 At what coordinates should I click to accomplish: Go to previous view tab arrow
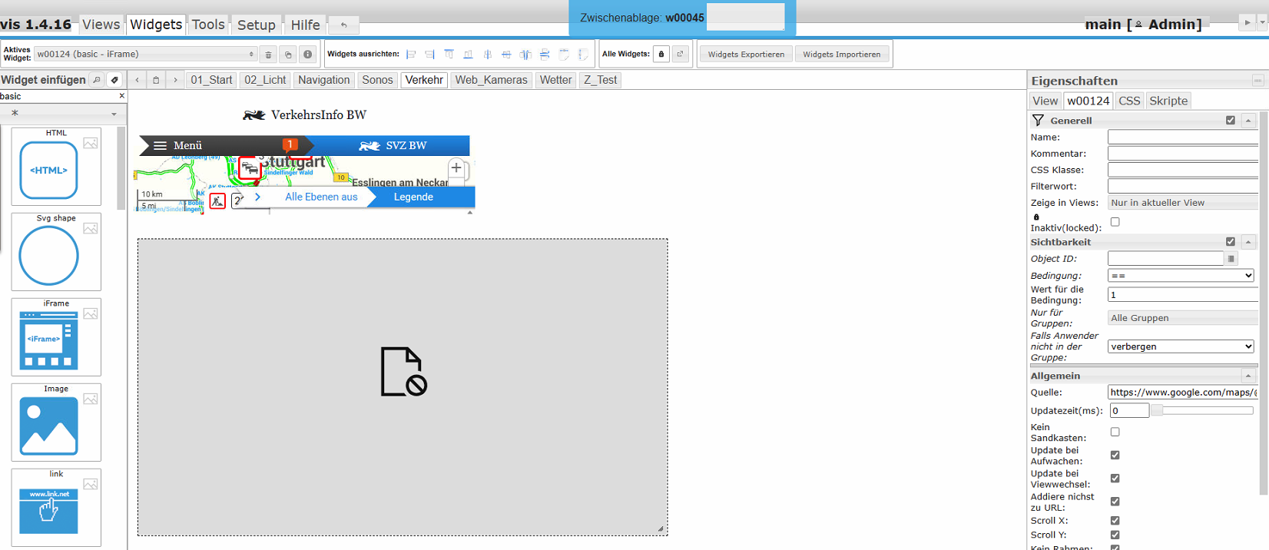coord(138,80)
